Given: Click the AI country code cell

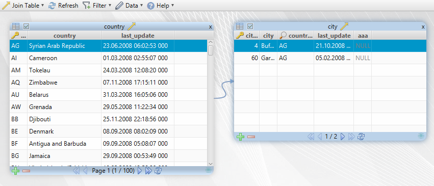Looking at the screenshot, I should point(18,58).
